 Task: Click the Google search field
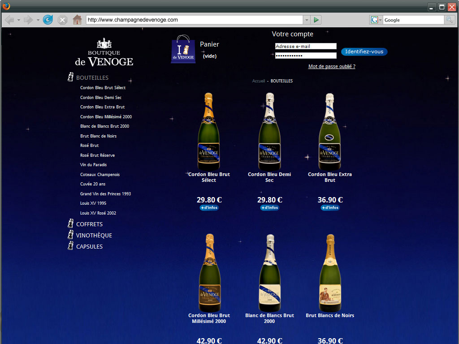point(413,20)
